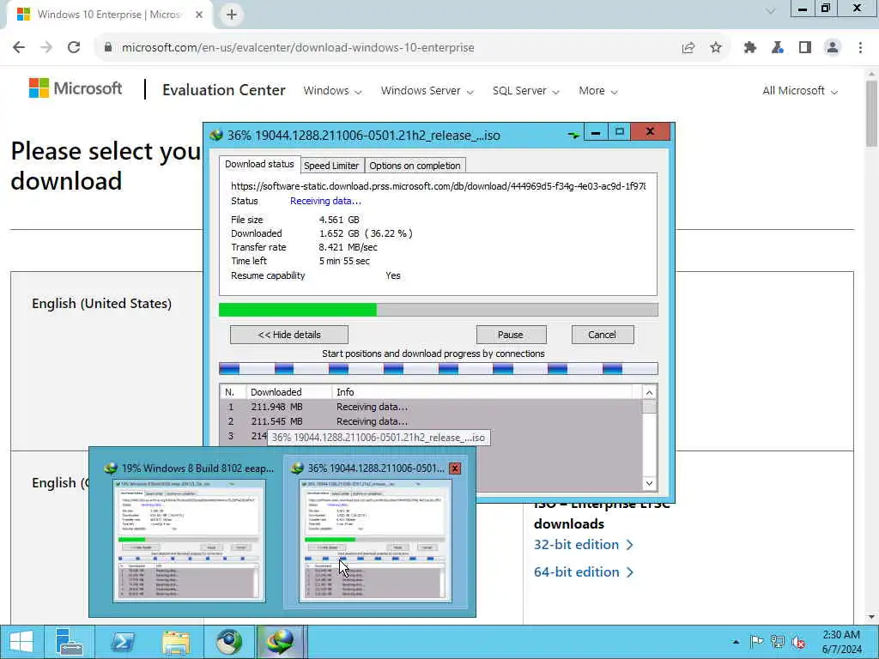Open Chrome three-dot menu
Viewport: 879px width, 659px height.
click(x=860, y=48)
